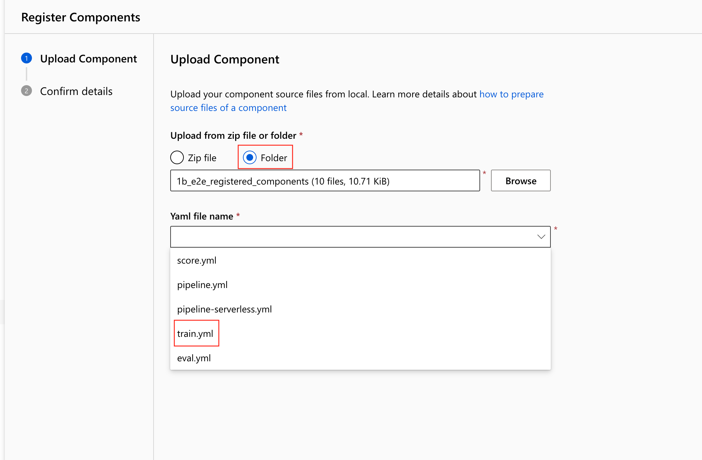Viewport: 702px width, 460px height.
Task: Click the Folder option label
Action: pos(274,158)
